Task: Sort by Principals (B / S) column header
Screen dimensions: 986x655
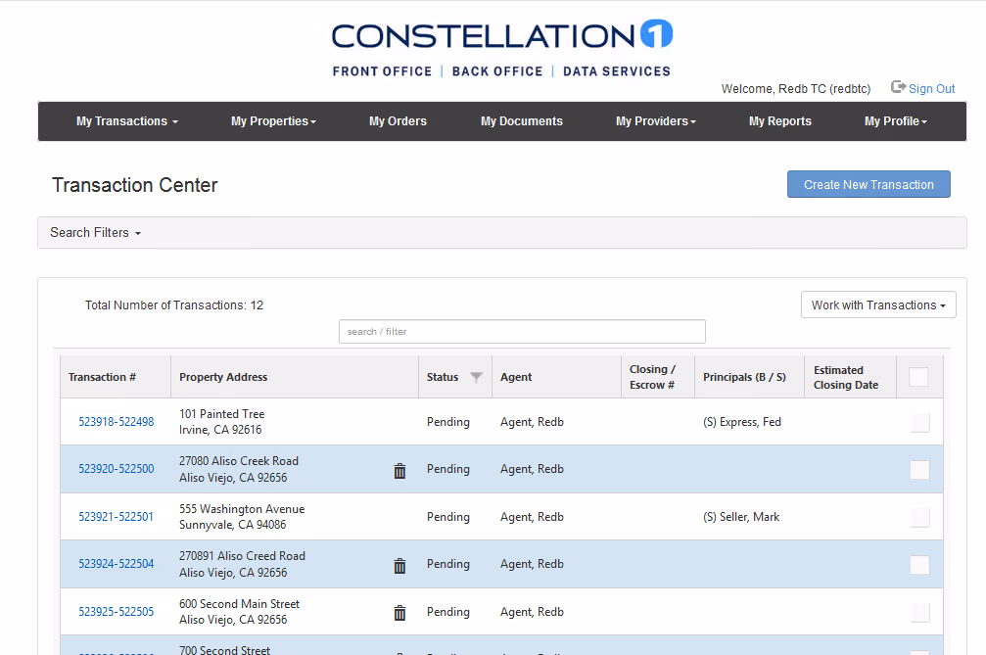Action: point(744,377)
